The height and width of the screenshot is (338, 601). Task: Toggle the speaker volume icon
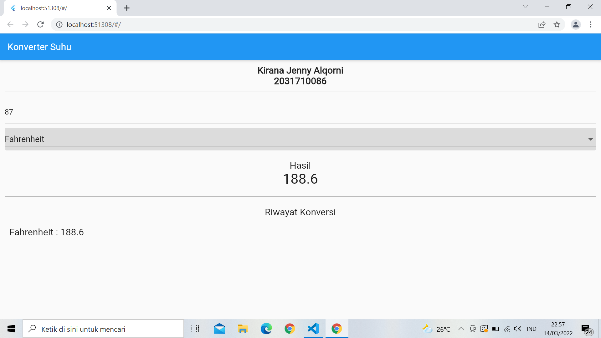[518, 329]
